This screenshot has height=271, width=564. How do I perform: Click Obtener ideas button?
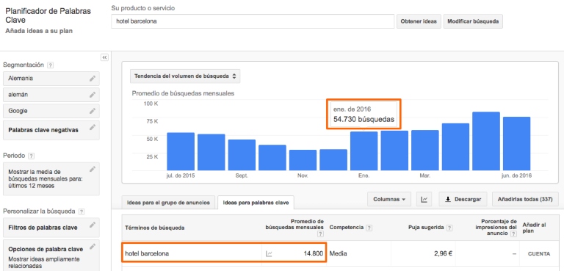[419, 21]
